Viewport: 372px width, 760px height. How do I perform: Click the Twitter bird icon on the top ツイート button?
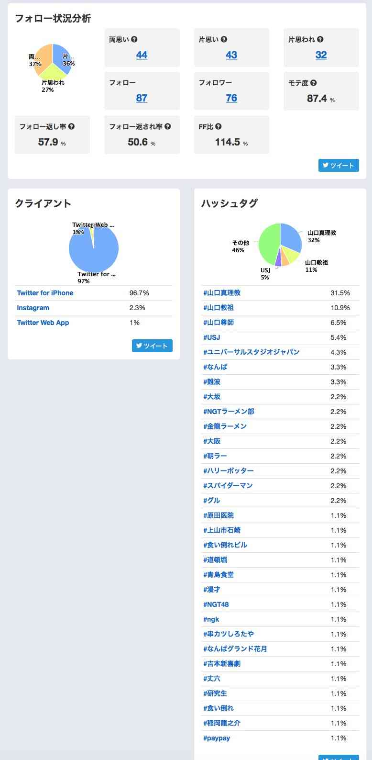click(326, 165)
